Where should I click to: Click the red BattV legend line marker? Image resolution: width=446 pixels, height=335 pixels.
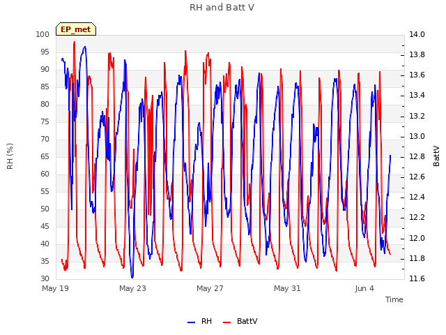[x=227, y=322]
